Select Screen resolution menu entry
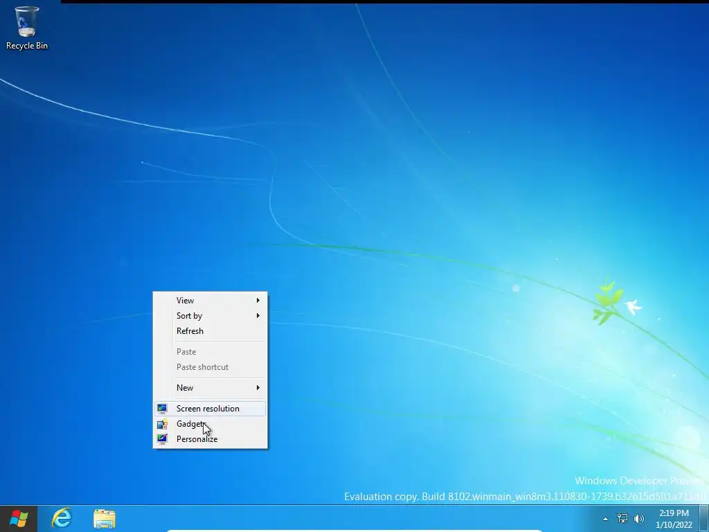Image resolution: width=709 pixels, height=532 pixels. [x=210, y=409]
